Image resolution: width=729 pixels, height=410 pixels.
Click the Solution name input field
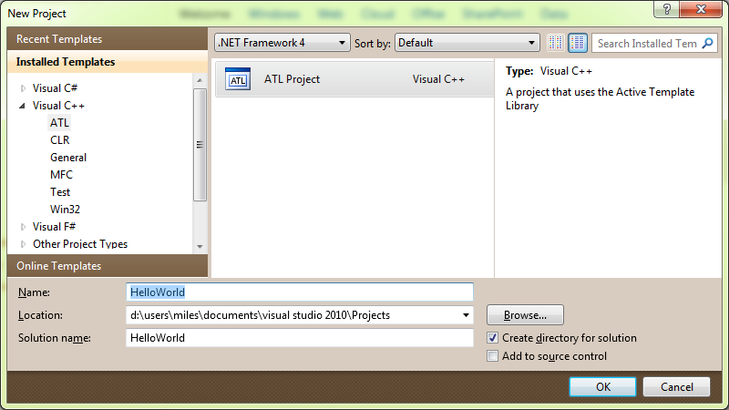pyautogui.click(x=300, y=338)
